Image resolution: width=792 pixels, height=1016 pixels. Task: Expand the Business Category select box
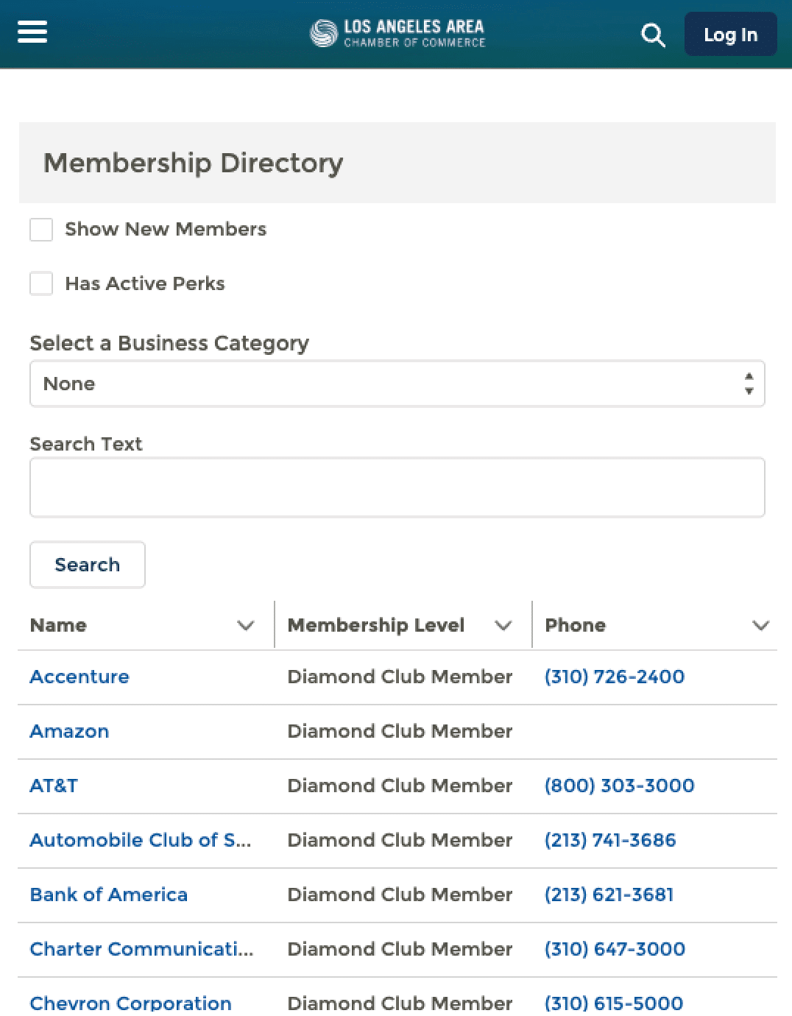[x=397, y=384]
